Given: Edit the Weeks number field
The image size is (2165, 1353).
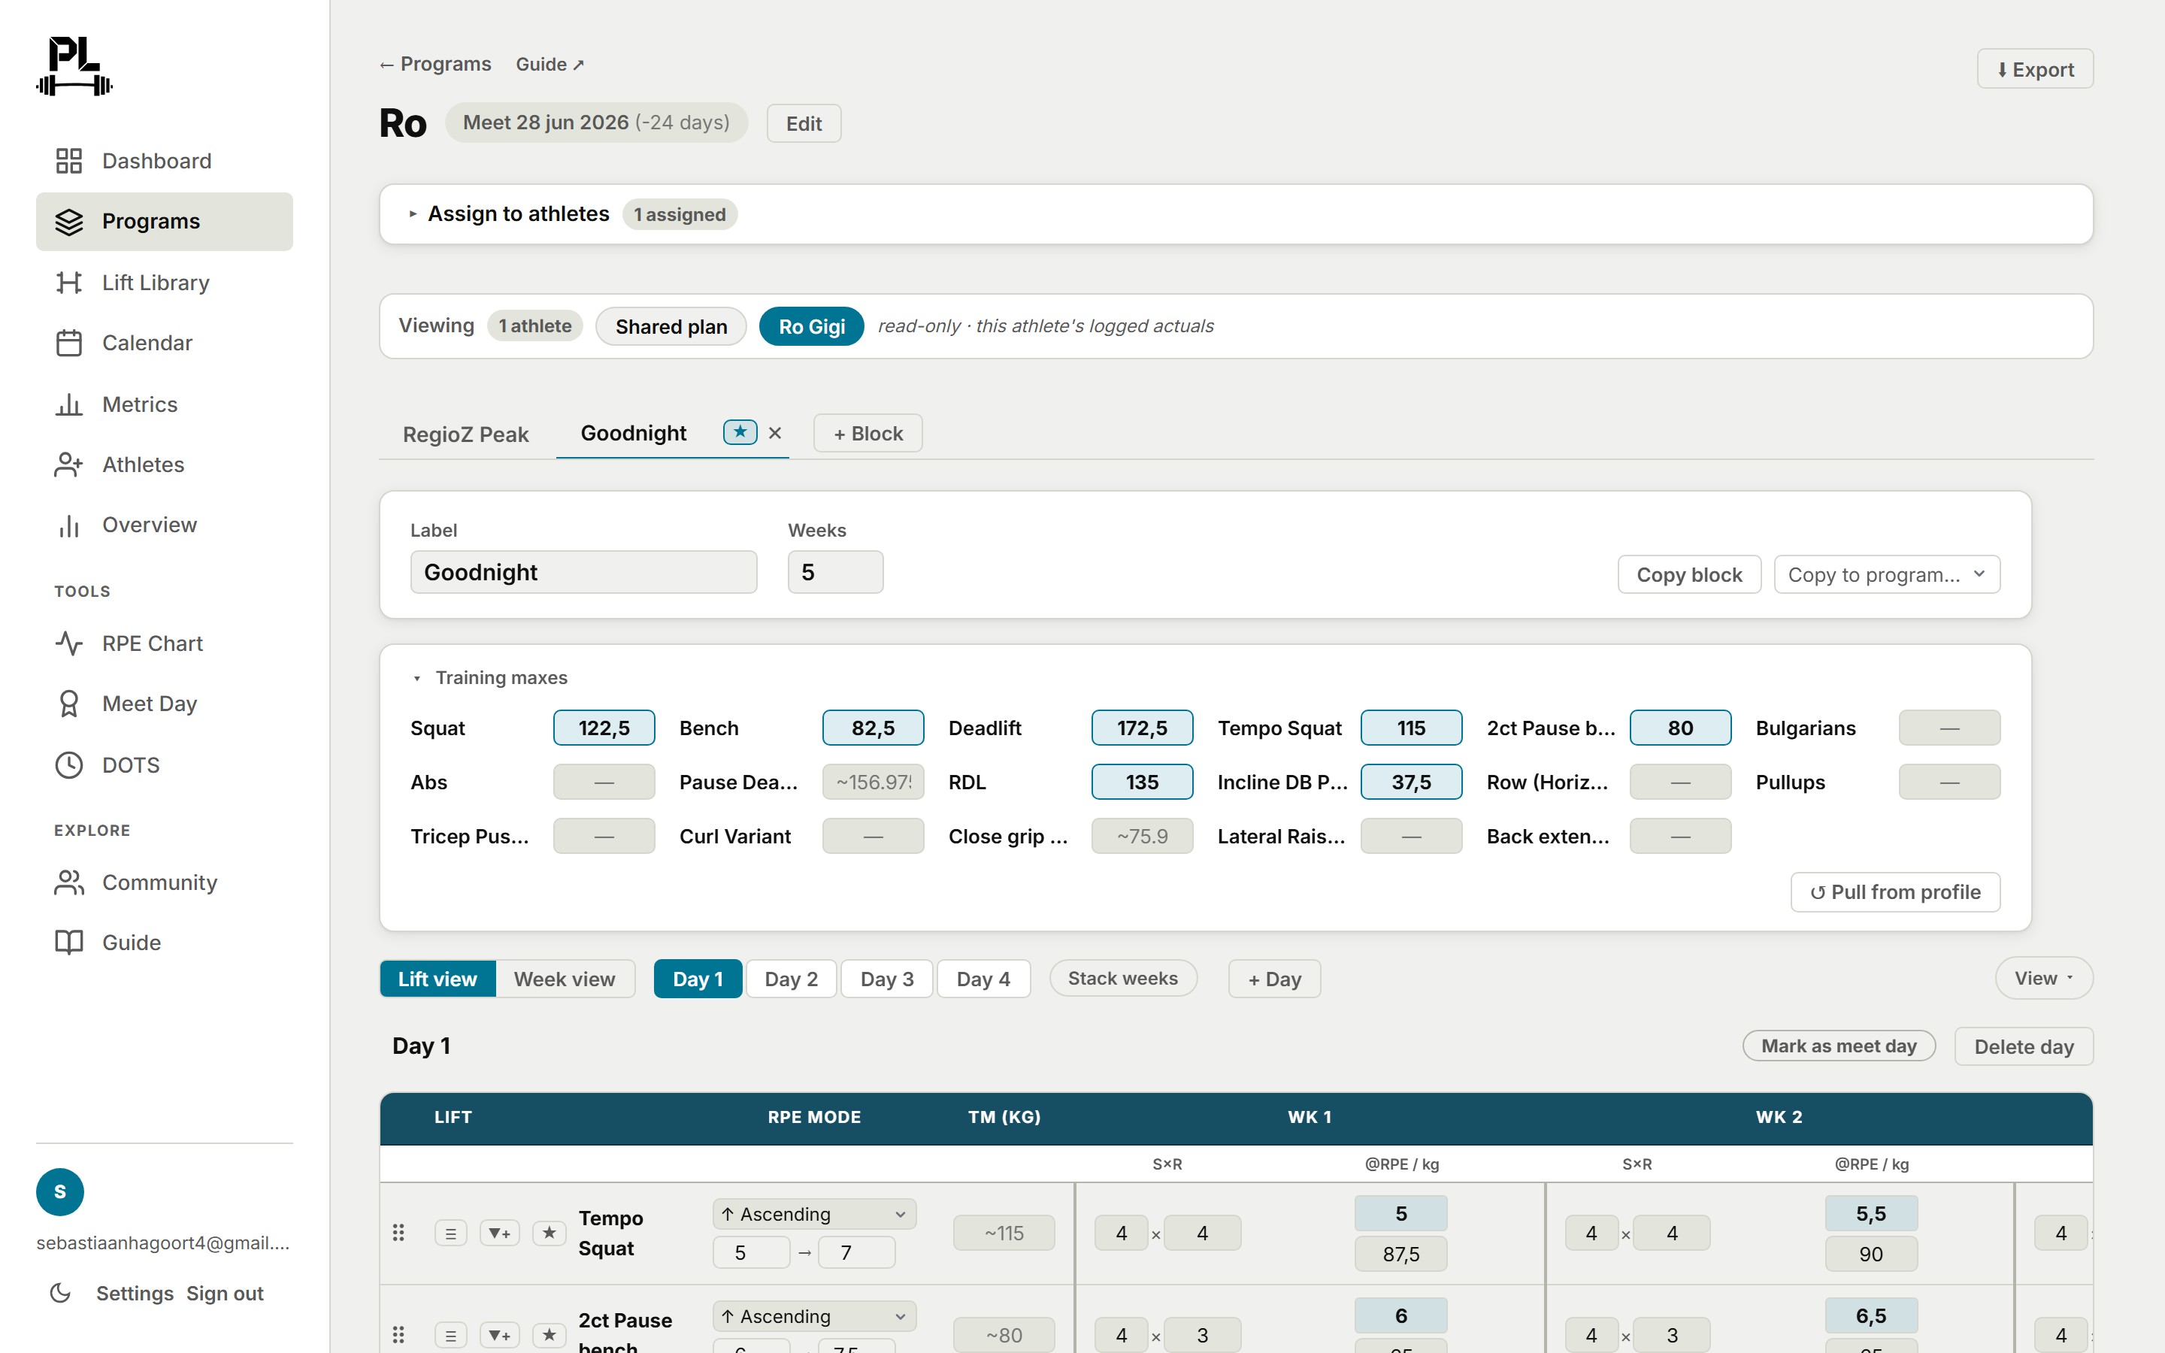Looking at the screenshot, I should tap(836, 572).
